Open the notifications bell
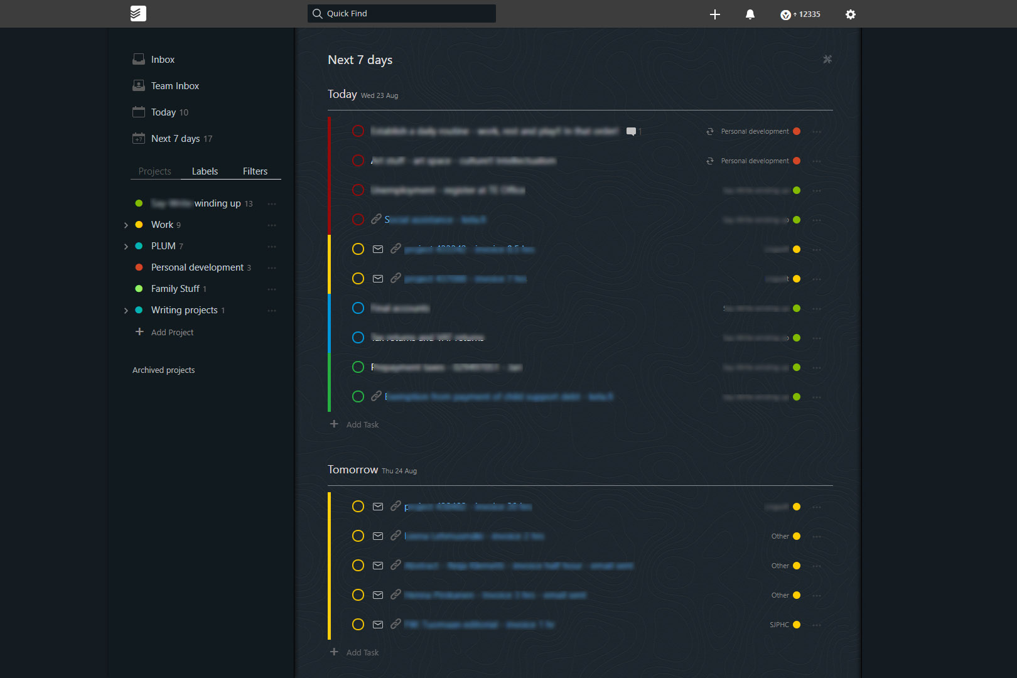This screenshot has height=678, width=1017. click(x=750, y=14)
